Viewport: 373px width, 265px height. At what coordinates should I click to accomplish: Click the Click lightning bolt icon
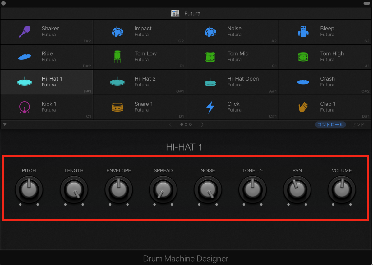210,107
